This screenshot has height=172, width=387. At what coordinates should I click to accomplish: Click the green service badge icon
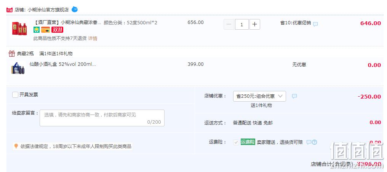coord(37,30)
